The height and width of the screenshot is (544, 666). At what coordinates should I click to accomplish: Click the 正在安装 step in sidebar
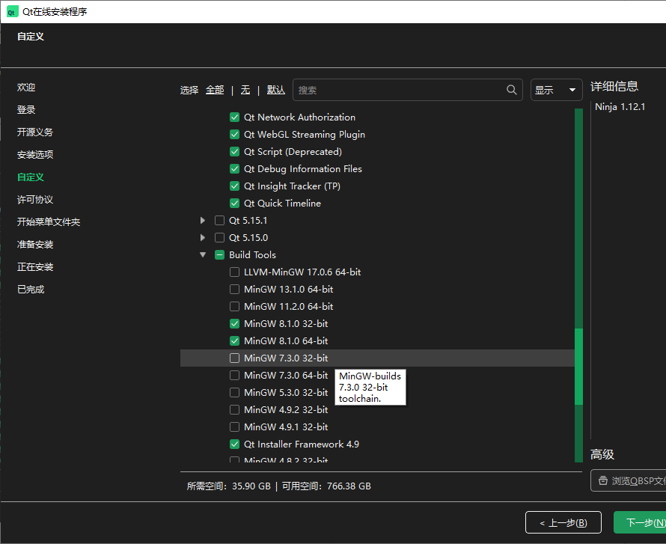pos(35,267)
